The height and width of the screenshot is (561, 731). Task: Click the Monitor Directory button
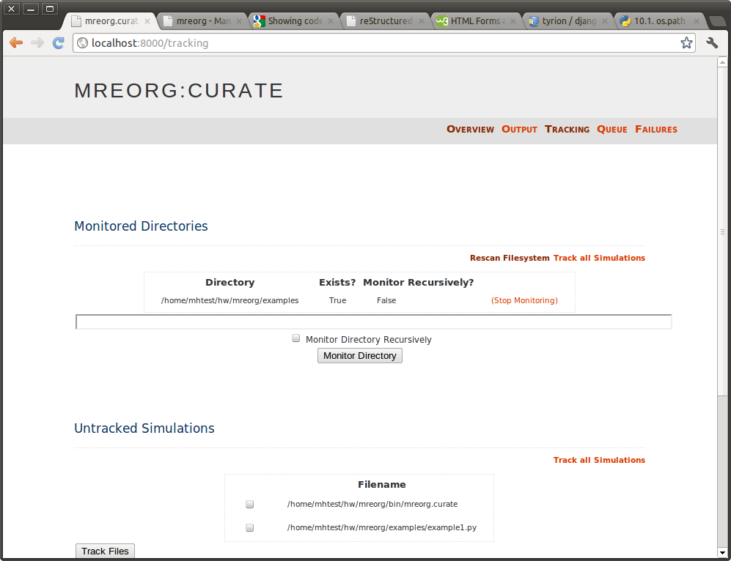point(360,356)
